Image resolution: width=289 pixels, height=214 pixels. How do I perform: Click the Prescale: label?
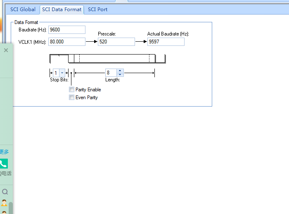pyautogui.click(x=107, y=34)
